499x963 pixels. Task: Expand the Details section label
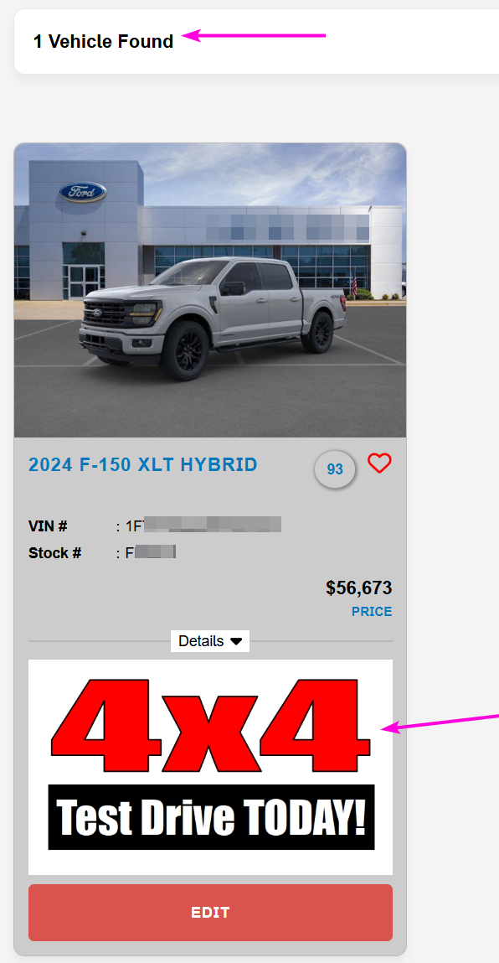pos(201,641)
